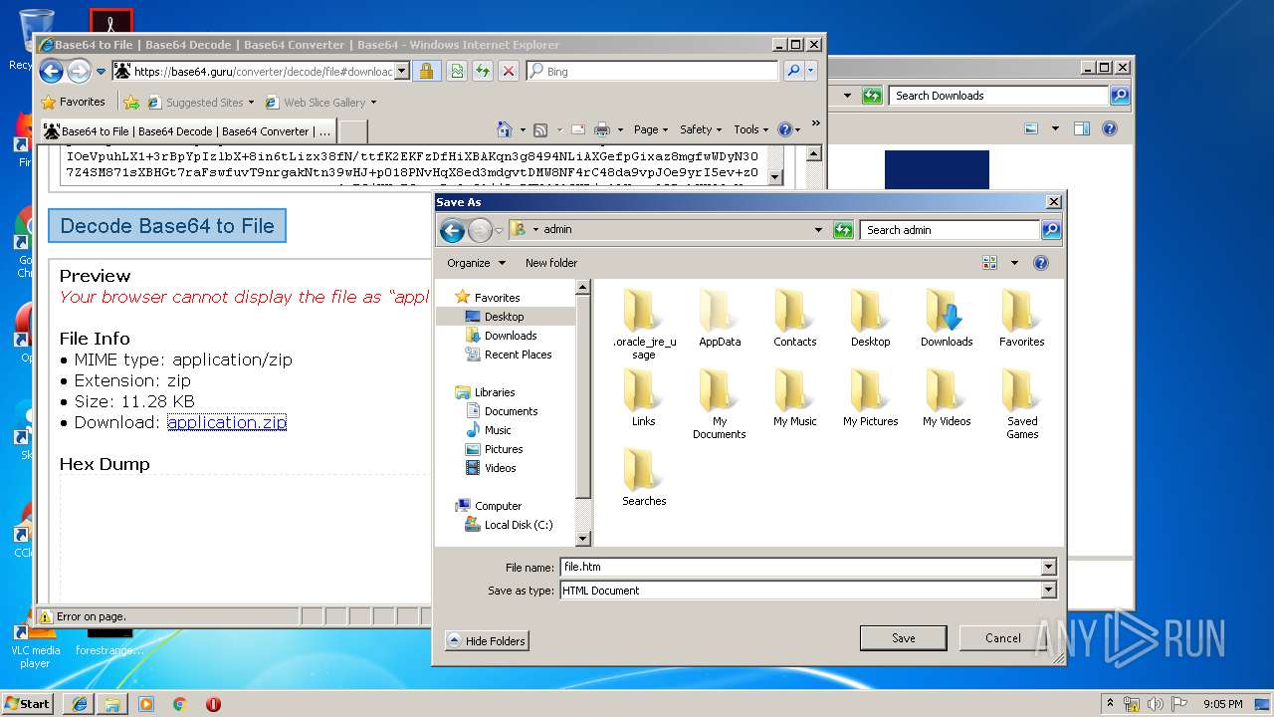Click the Read Mail icon in IE

[x=577, y=129]
